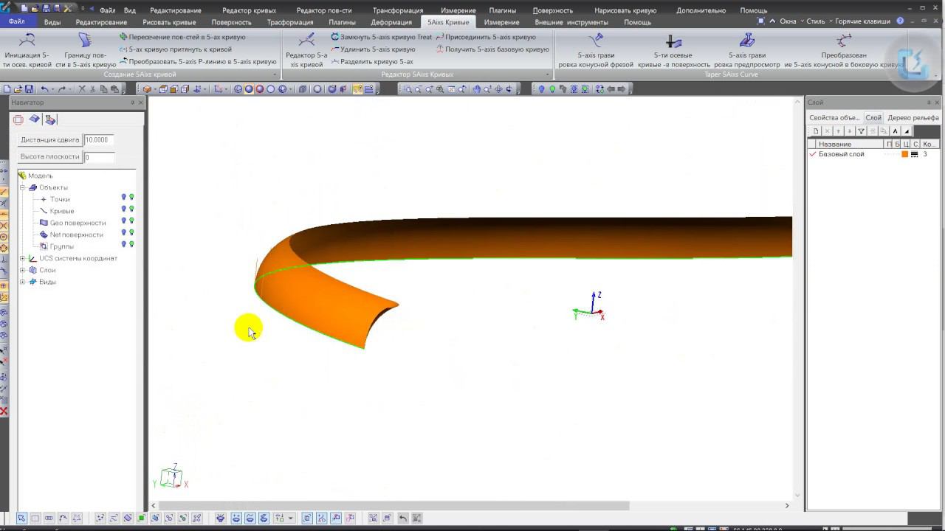Collapse the 'Объекты' tree node
Image resolution: width=945 pixels, height=531 pixels.
22,188
